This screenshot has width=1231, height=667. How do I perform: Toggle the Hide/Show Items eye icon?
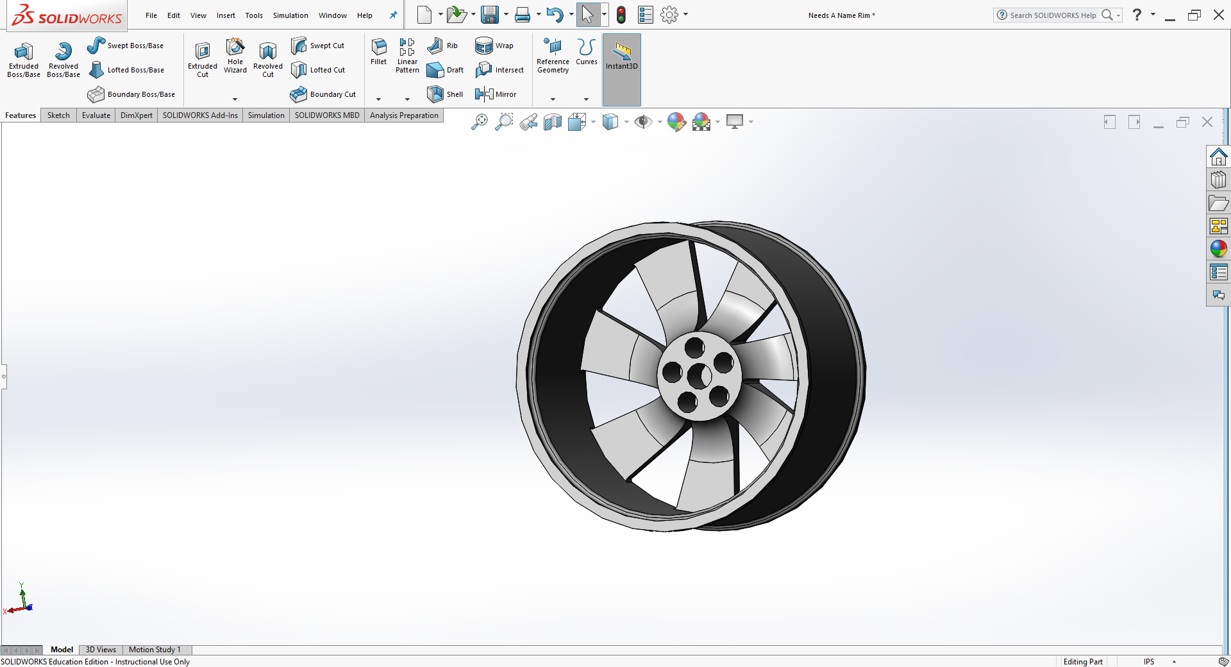click(642, 122)
